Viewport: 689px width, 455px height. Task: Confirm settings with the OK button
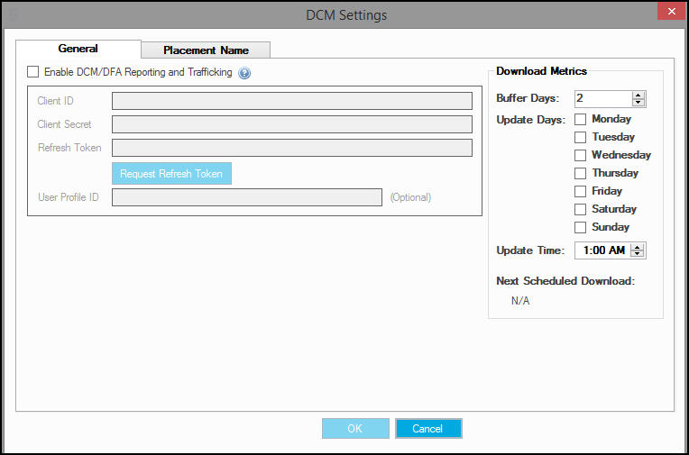355,428
